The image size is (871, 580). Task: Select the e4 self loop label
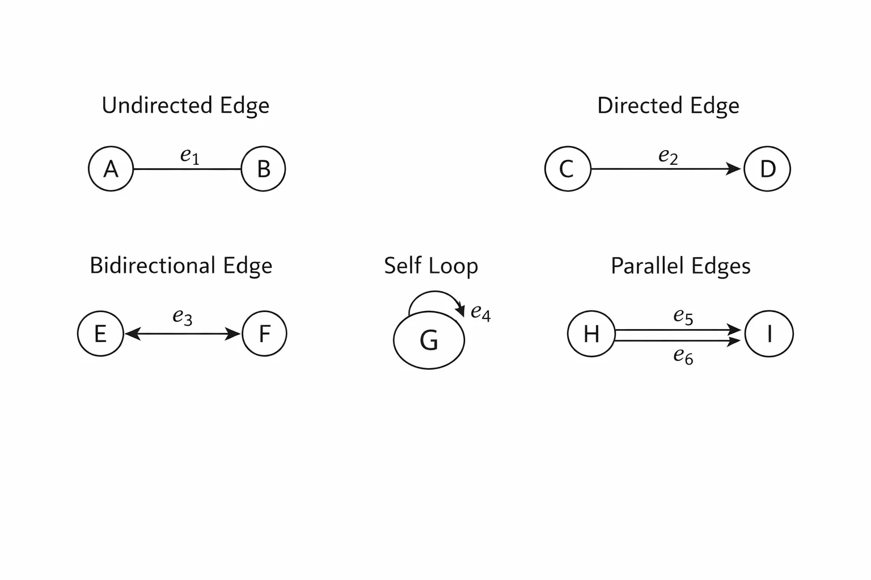point(481,313)
